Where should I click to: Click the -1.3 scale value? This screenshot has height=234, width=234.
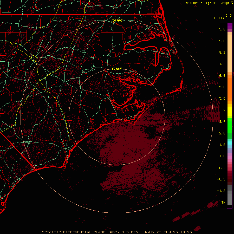tap(221, 191)
